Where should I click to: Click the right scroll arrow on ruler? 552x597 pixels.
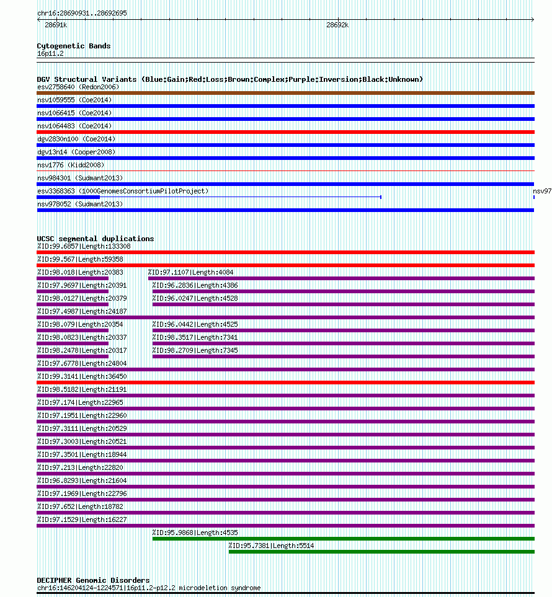coord(533,19)
